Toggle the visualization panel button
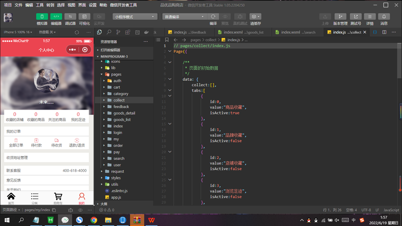 point(84,17)
